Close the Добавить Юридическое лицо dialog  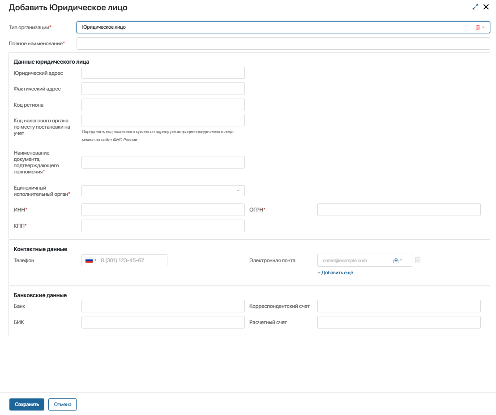(486, 7)
